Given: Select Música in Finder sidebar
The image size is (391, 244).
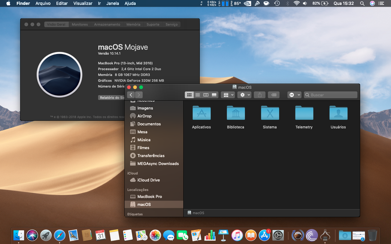Looking at the screenshot, I should [154, 140].
